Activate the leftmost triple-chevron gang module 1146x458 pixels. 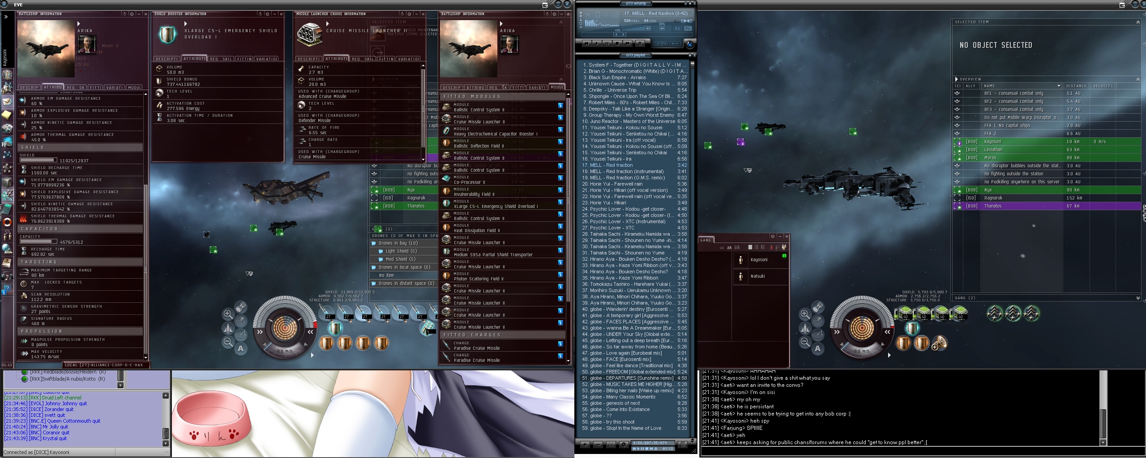pyautogui.click(x=995, y=313)
